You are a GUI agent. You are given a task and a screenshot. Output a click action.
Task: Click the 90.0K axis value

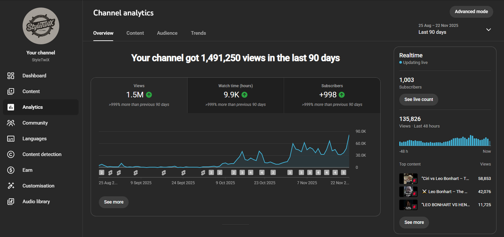coord(360,131)
